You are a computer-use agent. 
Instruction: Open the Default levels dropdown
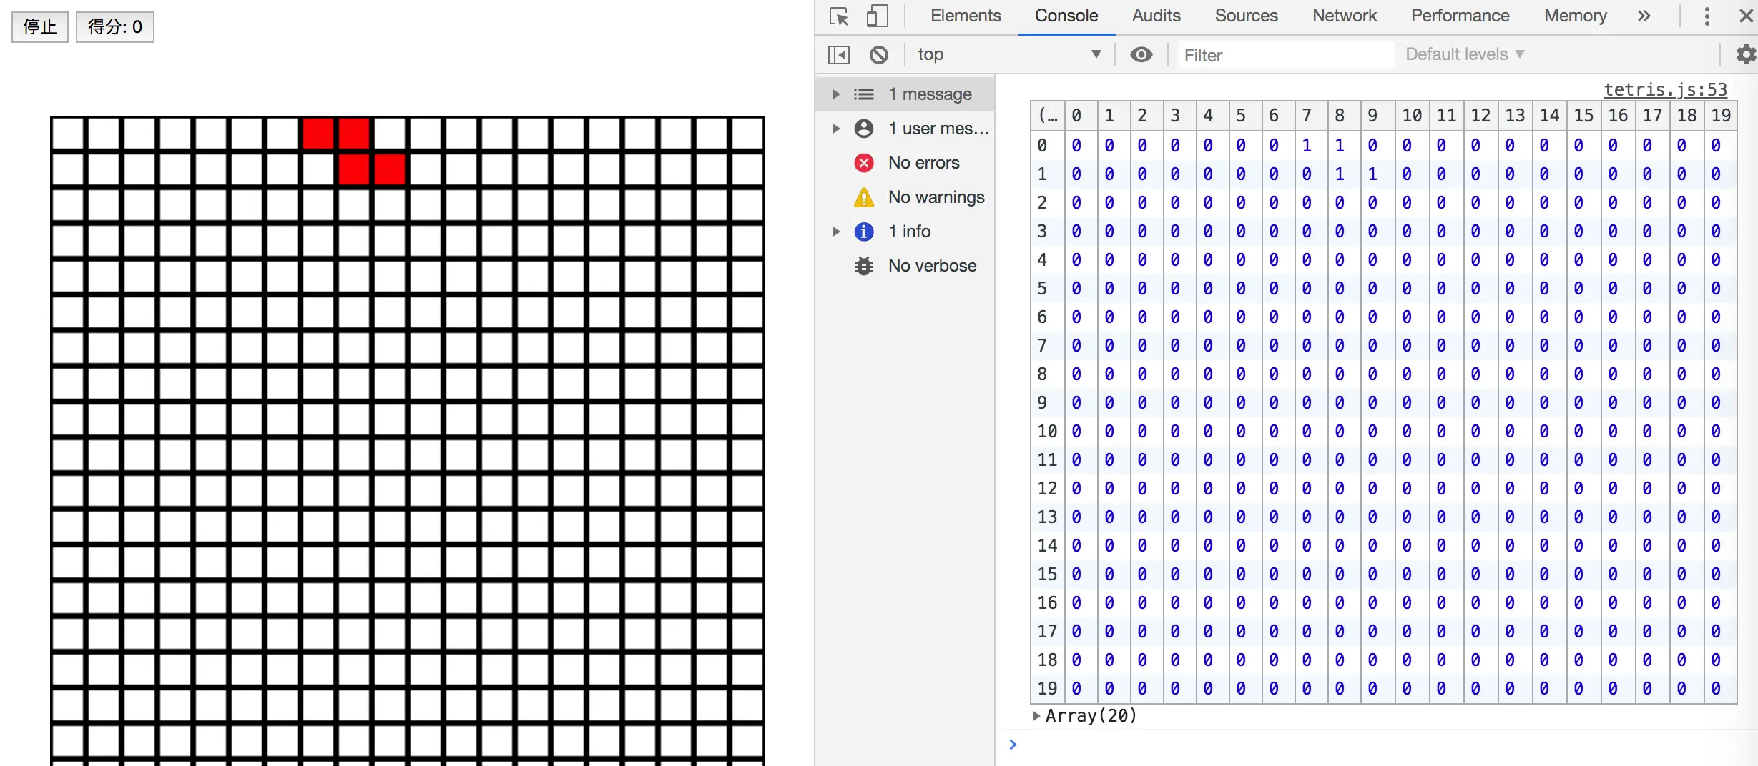coord(1465,54)
